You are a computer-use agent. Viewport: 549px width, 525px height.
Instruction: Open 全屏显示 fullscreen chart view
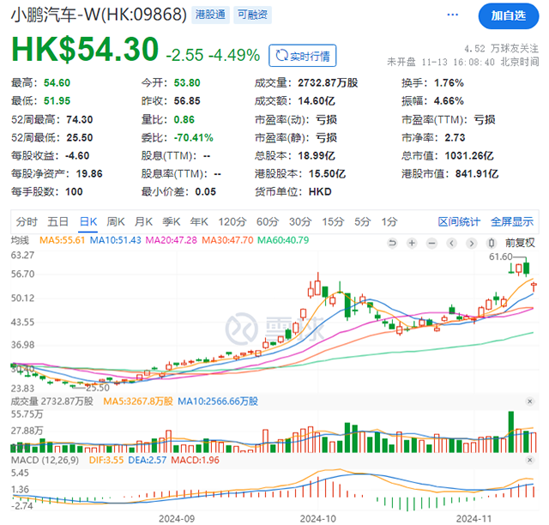tap(512, 221)
